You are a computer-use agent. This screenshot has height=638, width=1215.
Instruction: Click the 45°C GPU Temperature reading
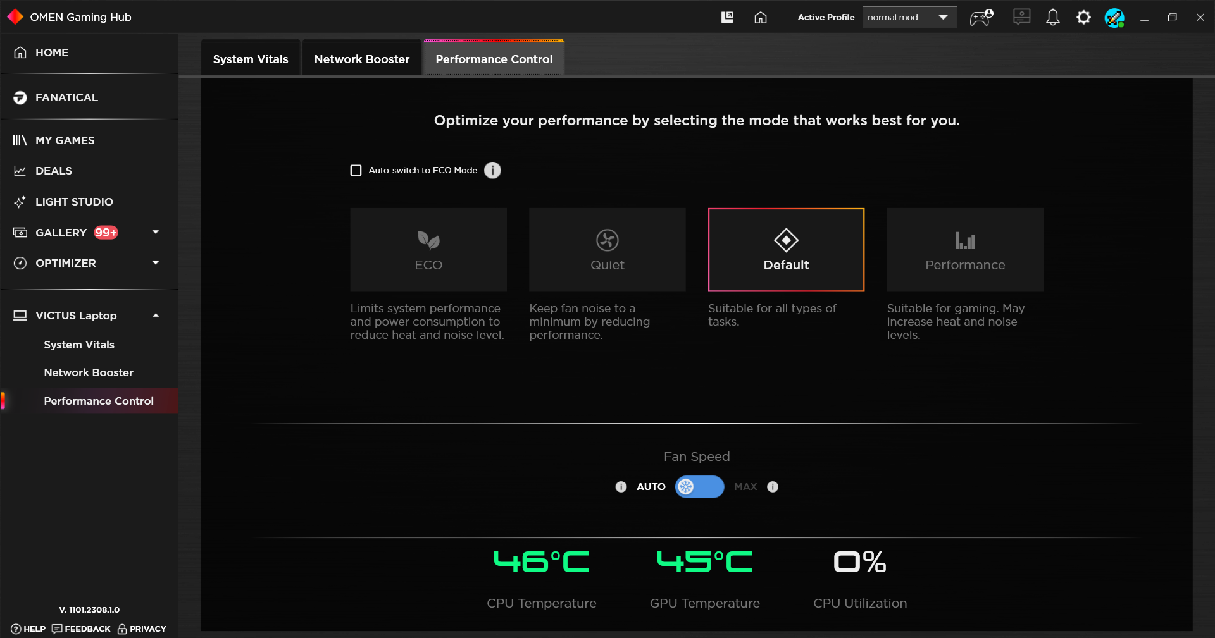(704, 561)
